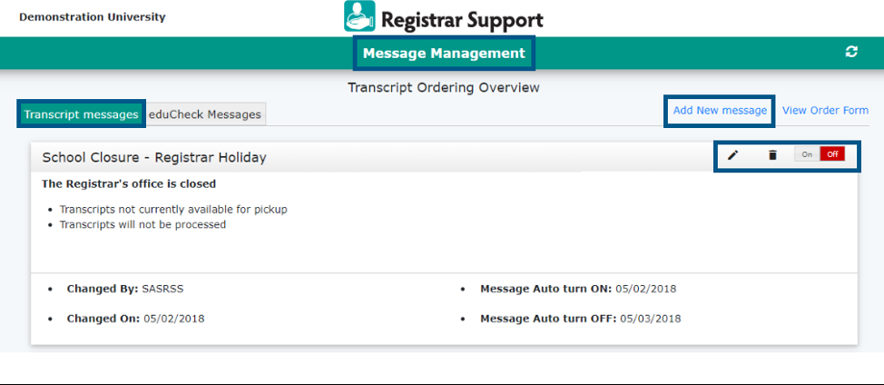
Task: Click the School Closure - Registrar Holiday title
Action: pos(154,158)
